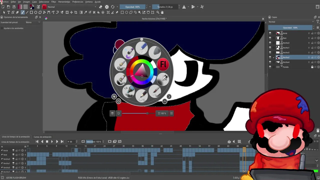Viewport: 320px width, 180px height.
Task: Select the Elliptical Selection tool
Action: point(126,12)
